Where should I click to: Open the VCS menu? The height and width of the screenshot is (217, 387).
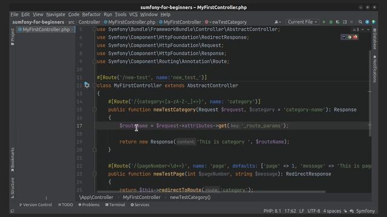coord(133,14)
